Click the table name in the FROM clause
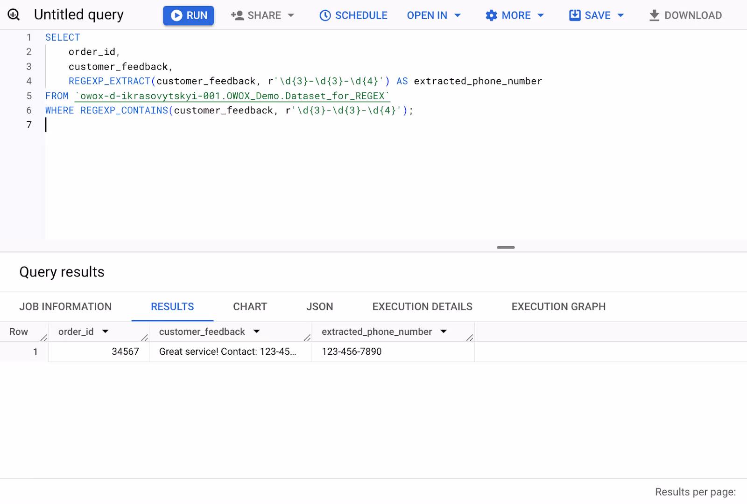 pos(232,96)
